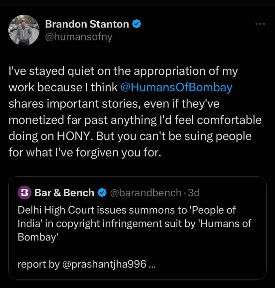The image size is (275, 288).
Task: Click the Bar & Bench purple logo
Action: (24, 192)
